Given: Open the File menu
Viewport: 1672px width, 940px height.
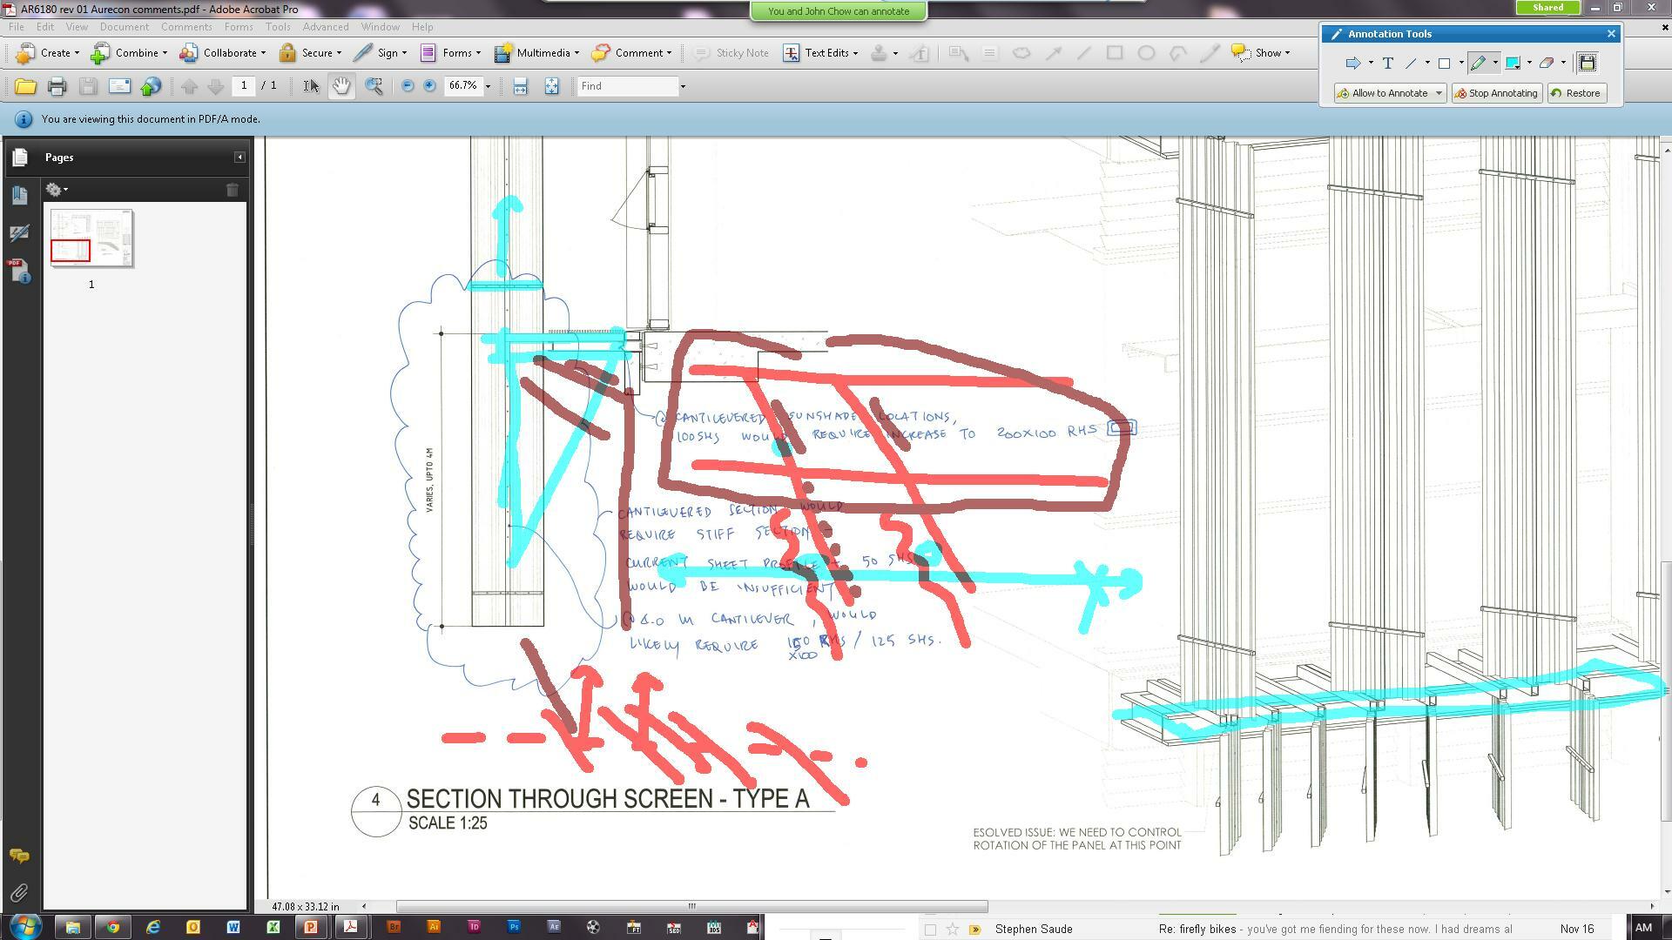Looking at the screenshot, I should [x=17, y=27].
